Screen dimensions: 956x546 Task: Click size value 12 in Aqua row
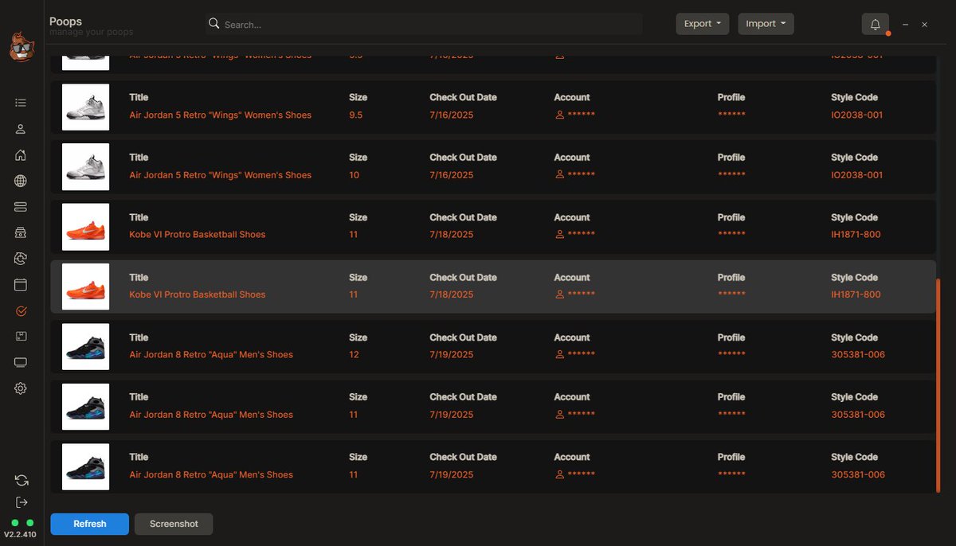pos(354,355)
